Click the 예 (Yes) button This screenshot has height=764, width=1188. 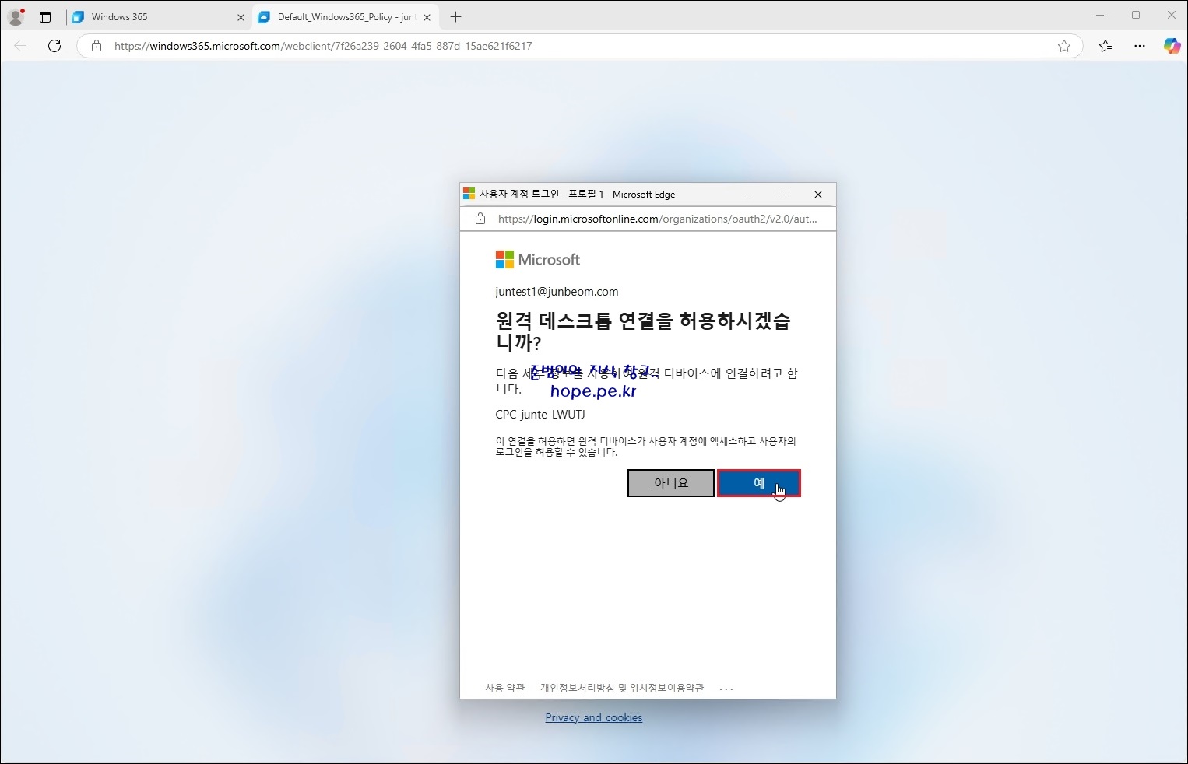pyautogui.click(x=758, y=483)
